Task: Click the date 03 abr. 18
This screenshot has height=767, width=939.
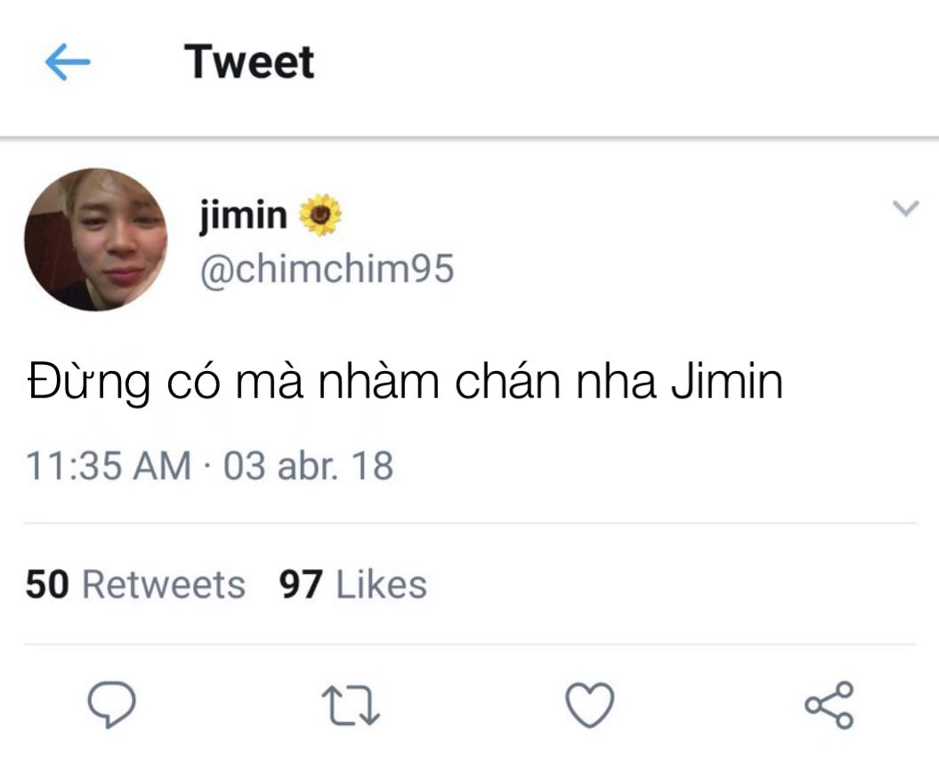Action: coord(309,466)
